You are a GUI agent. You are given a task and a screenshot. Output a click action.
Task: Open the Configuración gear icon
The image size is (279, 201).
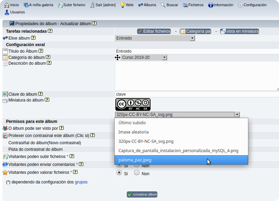(x=240, y=5)
